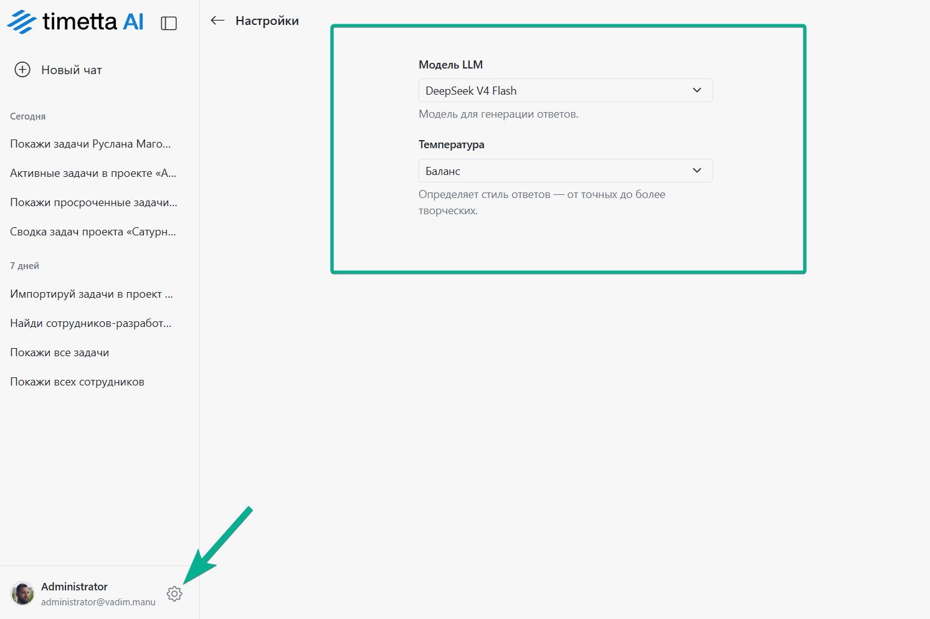930x619 pixels.
Task: Click the administrator@vadim.manu email
Action: [98, 602]
